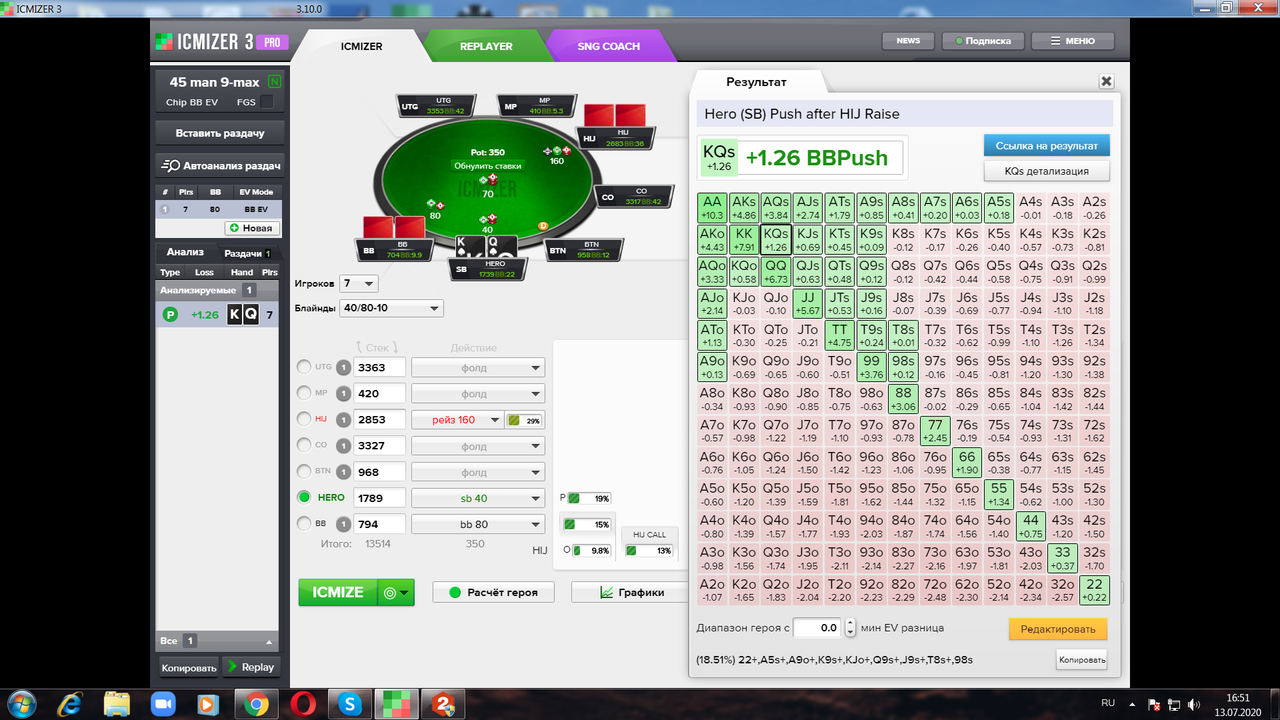This screenshot has width=1280, height=720.
Task: Click the dealer button chip on table
Action: pos(543,226)
